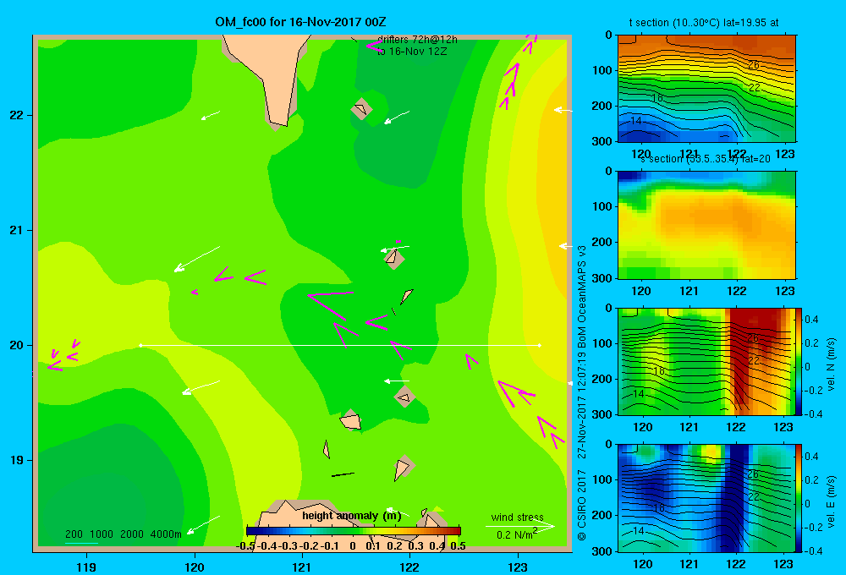The height and width of the screenshot is (575, 846).
Task: Click depth label 100 on salinity section axis
Action: (602, 206)
